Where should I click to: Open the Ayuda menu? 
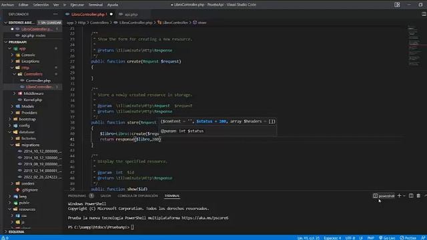113,5
